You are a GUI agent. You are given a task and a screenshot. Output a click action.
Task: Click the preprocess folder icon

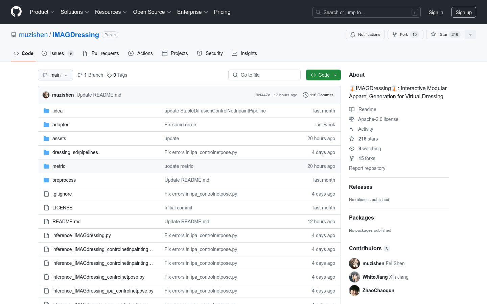click(46, 180)
